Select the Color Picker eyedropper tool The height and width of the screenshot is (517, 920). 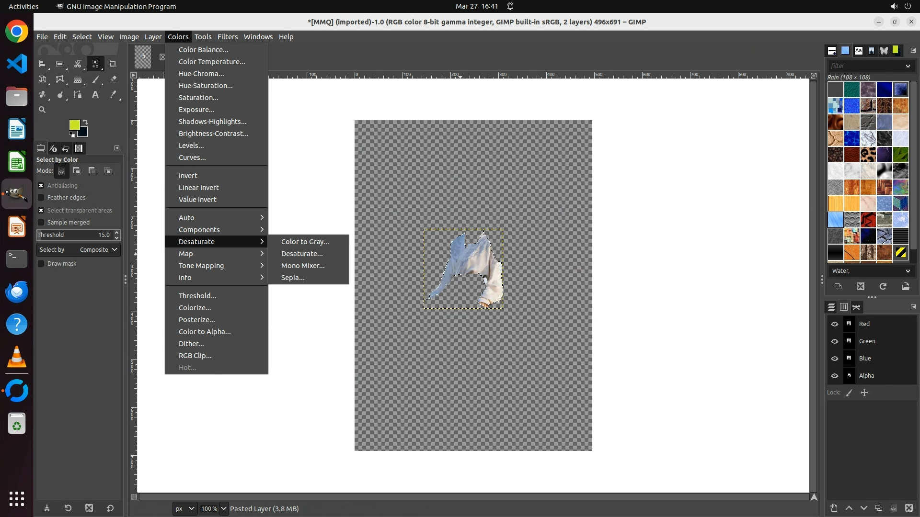113,95
